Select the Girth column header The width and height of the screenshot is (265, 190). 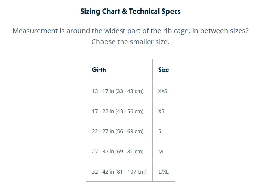click(x=99, y=70)
